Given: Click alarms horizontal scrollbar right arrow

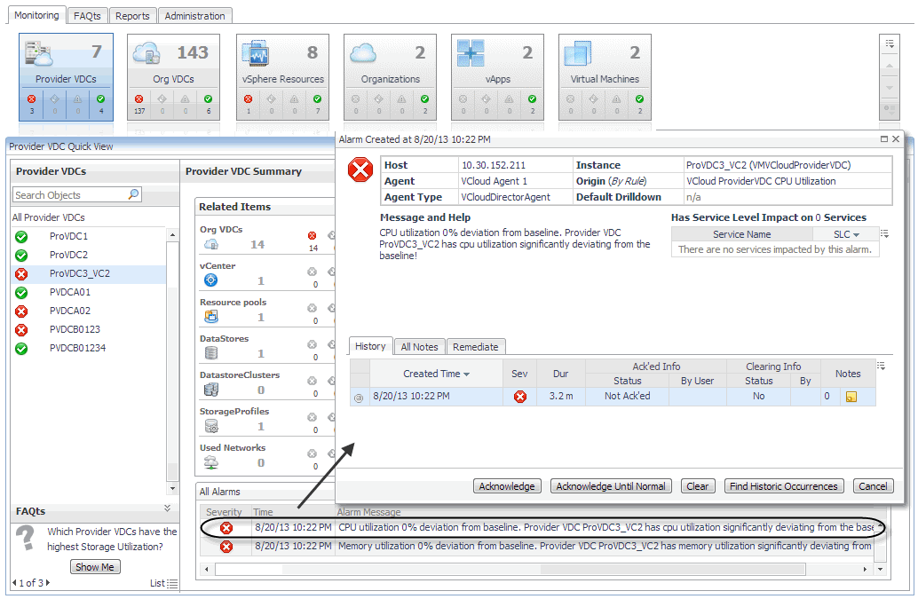Looking at the screenshot, I should (865, 569).
